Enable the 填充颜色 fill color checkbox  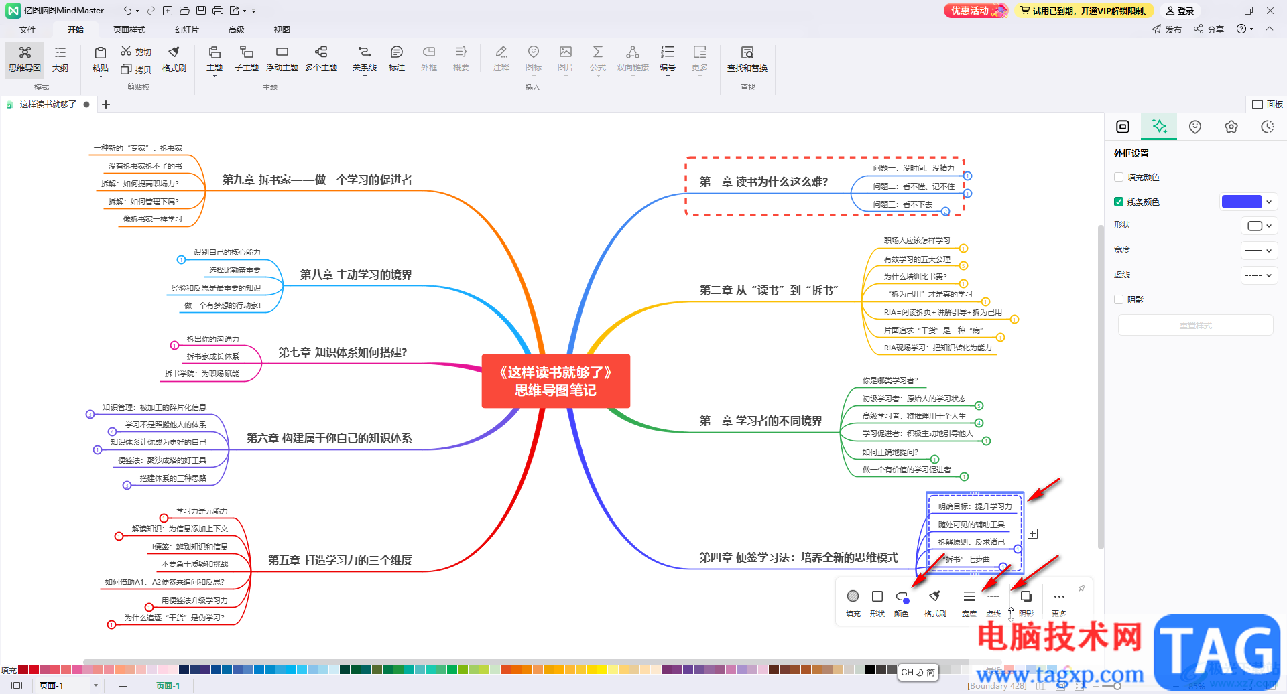[1119, 177]
